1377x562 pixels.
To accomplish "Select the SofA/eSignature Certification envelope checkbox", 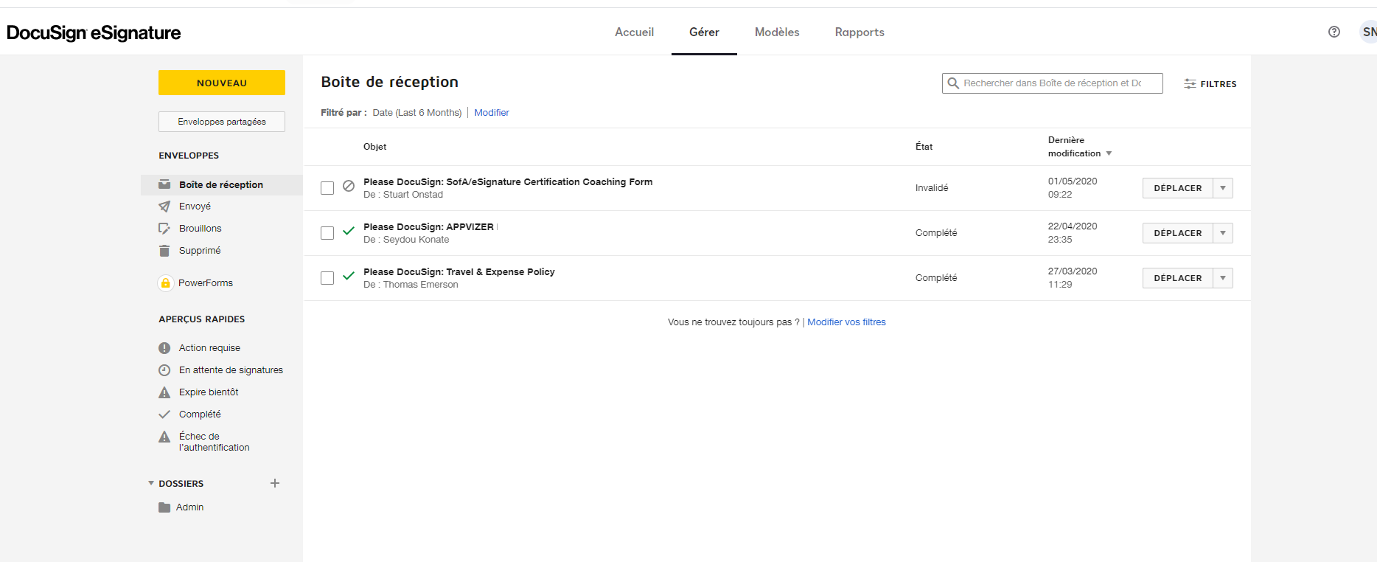I will click(327, 188).
